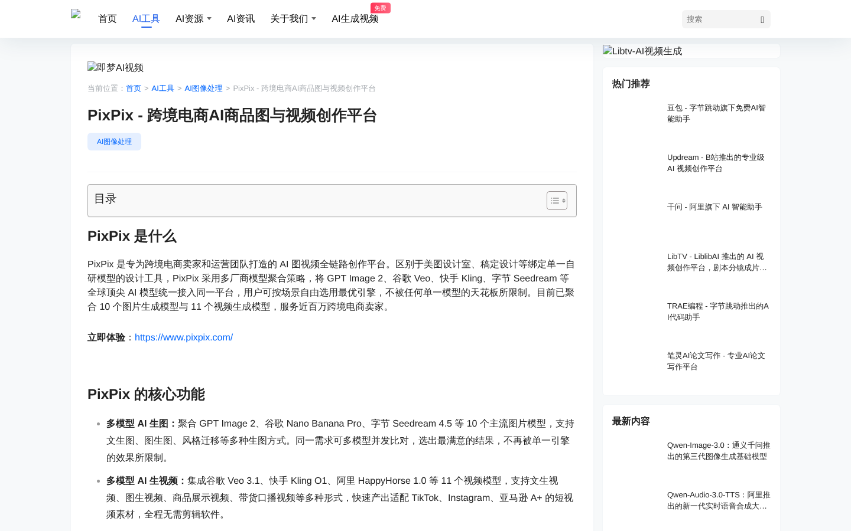Click the AI图像处理 category tag
This screenshot has width=851, height=531.
(114, 142)
